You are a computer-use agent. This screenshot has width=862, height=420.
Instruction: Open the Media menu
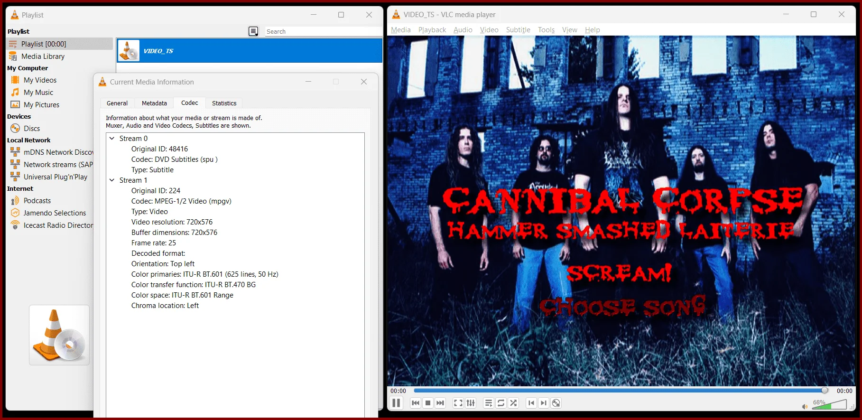click(401, 29)
